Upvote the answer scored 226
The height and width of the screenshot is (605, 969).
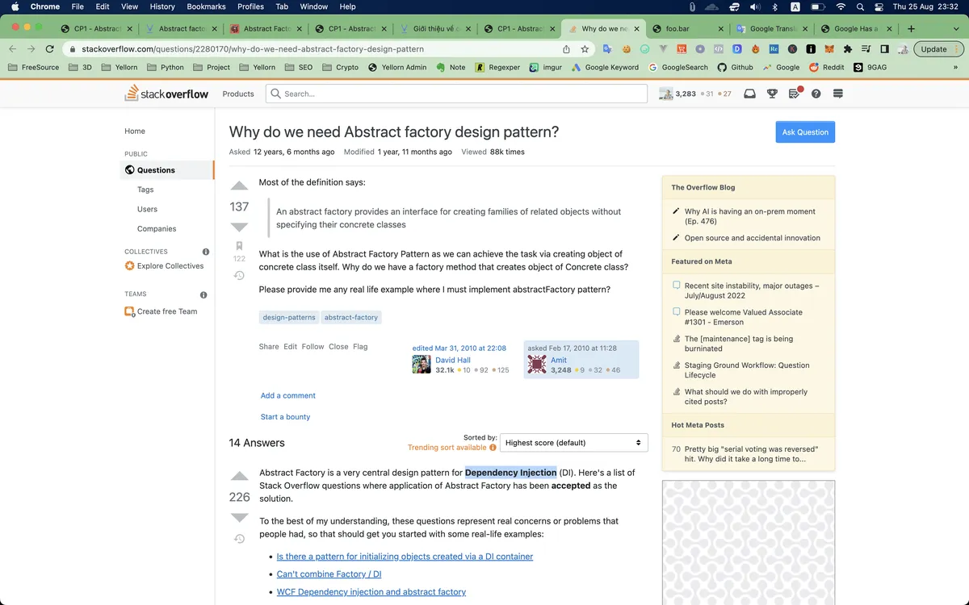tap(239, 476)
